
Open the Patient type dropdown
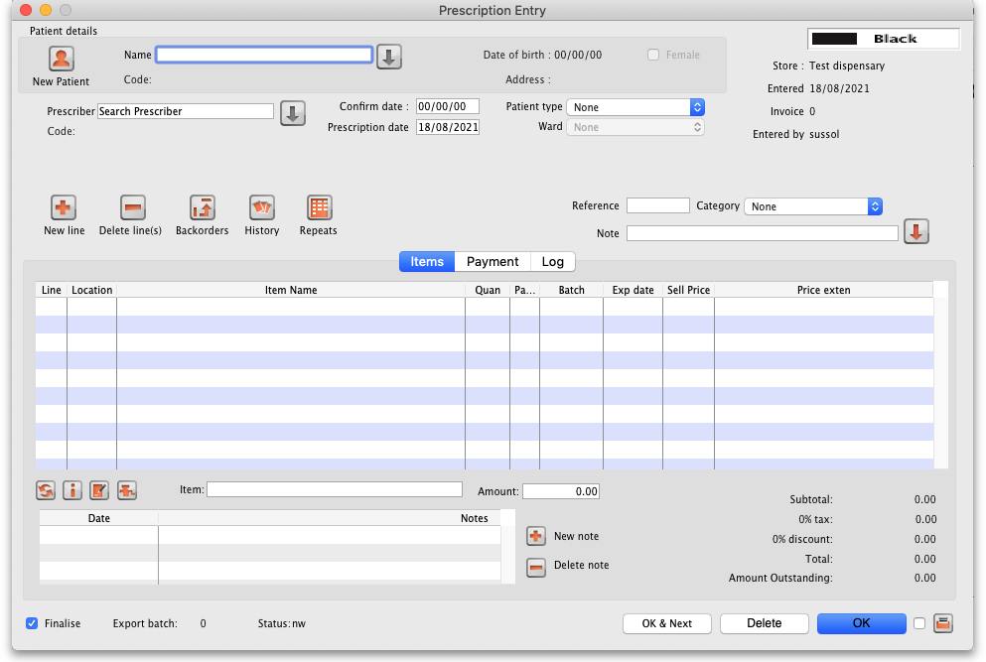(x=634, y=107)
